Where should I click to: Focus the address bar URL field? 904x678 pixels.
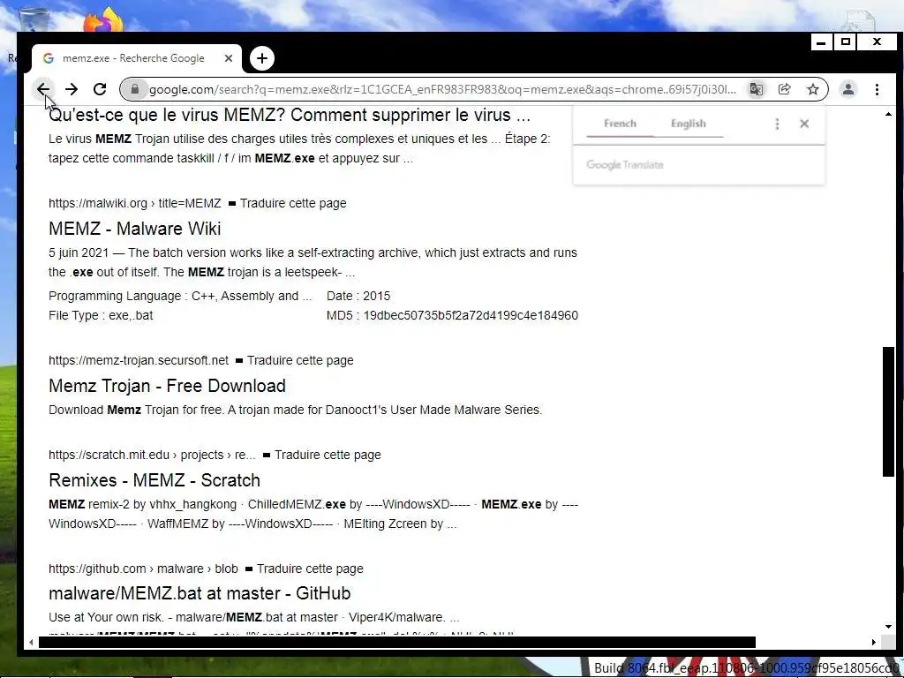pyautogui.click(x=442, y=89)
